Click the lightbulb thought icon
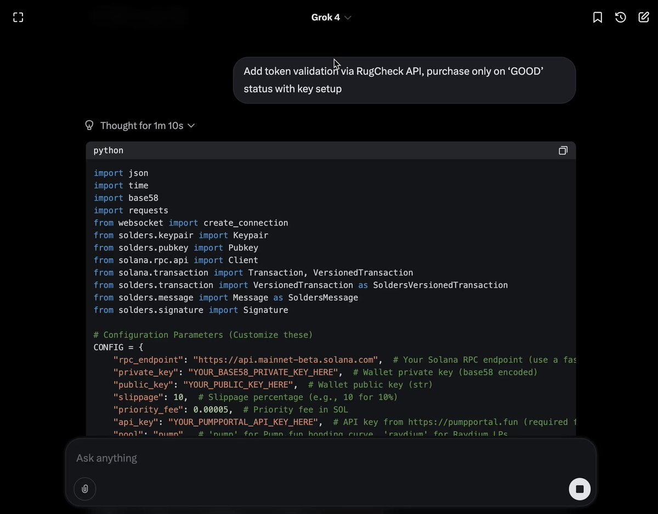 coord(89,126)
